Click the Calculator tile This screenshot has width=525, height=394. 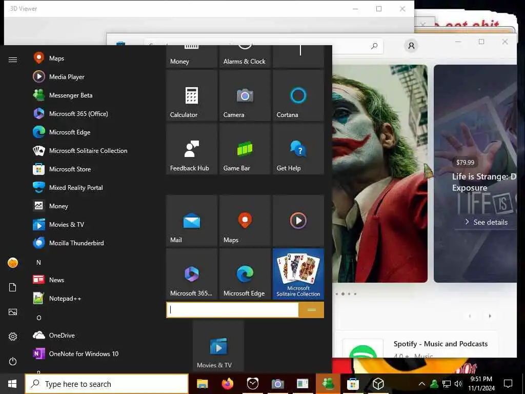[192, 95]
